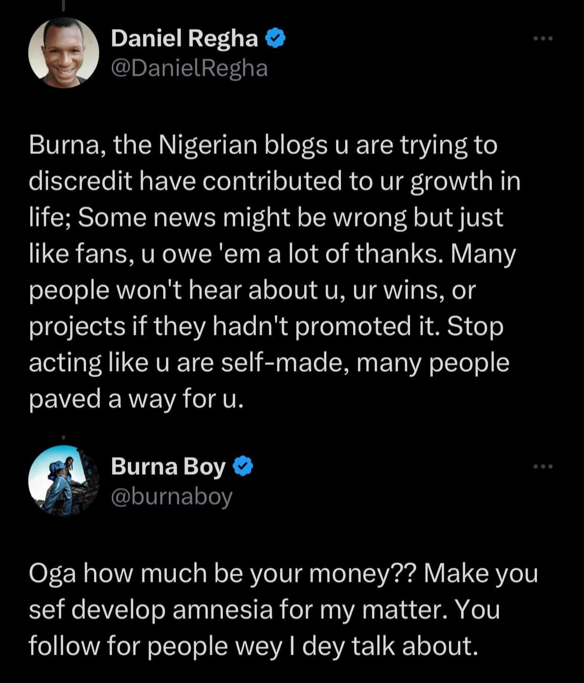The width and height of the screenshot is (584, 683).
Task: Click Burna Boy's blue verified checkmark
Action: coord(244,467)
